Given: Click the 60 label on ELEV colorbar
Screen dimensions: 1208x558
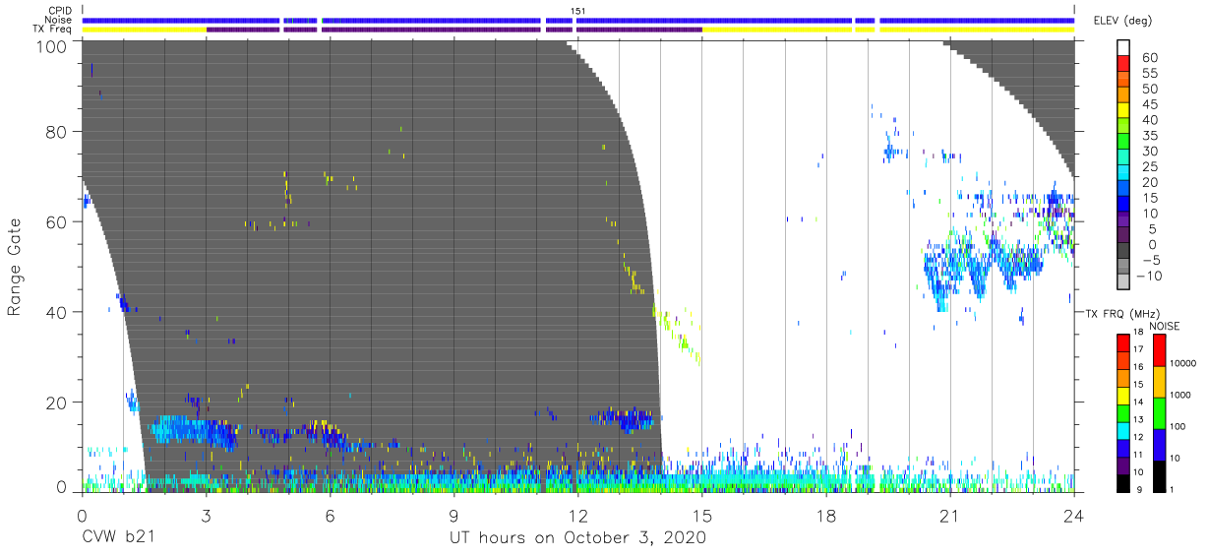Looking at the screenshot, I should [x=1150, y=57].
